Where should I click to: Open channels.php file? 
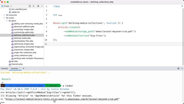point(17,64)
